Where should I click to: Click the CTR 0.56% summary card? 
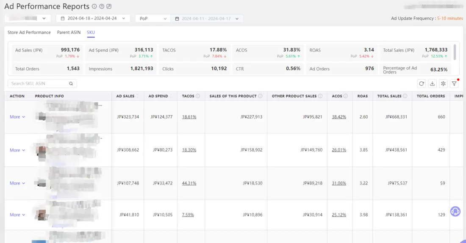268,69
